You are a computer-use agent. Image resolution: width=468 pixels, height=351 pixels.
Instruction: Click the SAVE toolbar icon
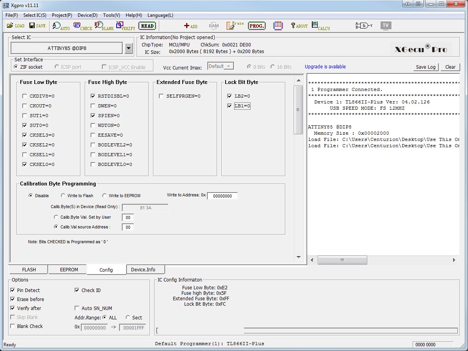coord(37,26)
